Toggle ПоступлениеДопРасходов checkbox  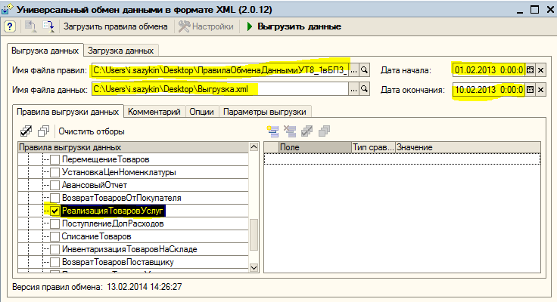pos(54,223)
